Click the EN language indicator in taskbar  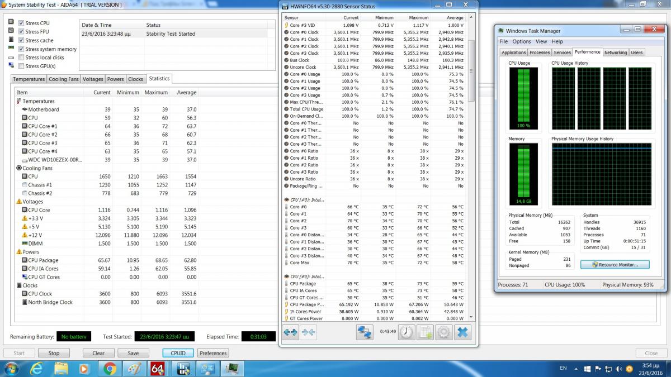(x=563, y=369)
